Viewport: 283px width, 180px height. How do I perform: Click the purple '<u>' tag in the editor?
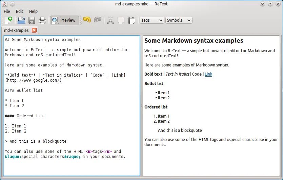tap(89, 151)
